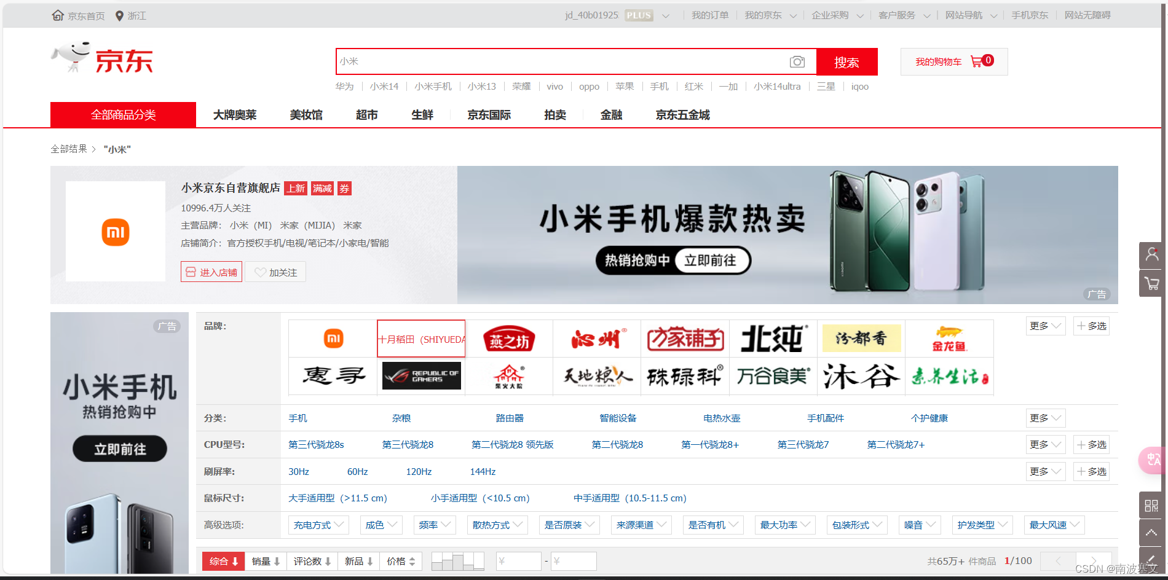
Task: Click the previous page arrow in pagination
Action: [x=1057, y=561]
